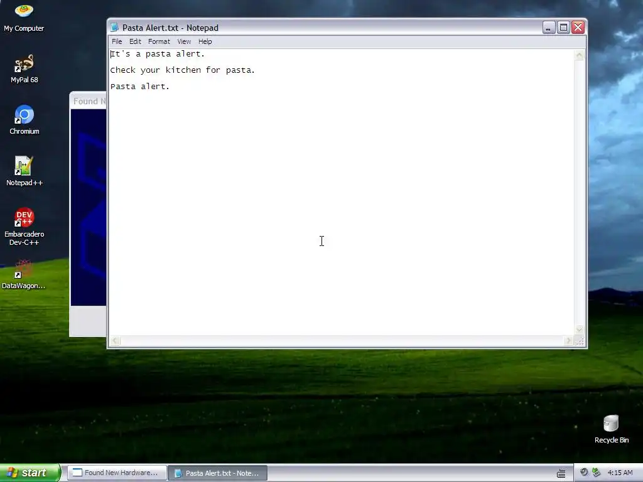
Task: Close the Pasta Alert Notepad window
Action: [578, 28]
